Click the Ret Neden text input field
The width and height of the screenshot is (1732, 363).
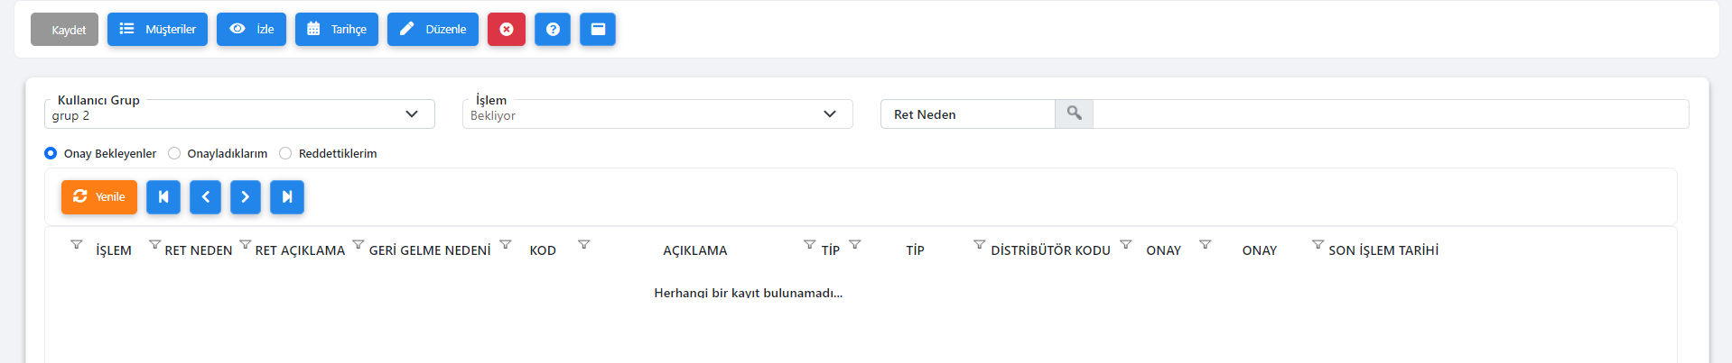coord(1391,113)
